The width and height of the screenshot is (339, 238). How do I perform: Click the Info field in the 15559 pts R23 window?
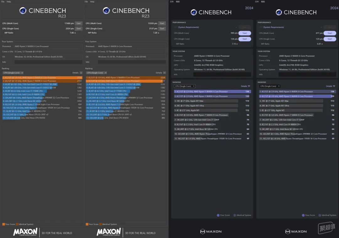coord(132,62)
